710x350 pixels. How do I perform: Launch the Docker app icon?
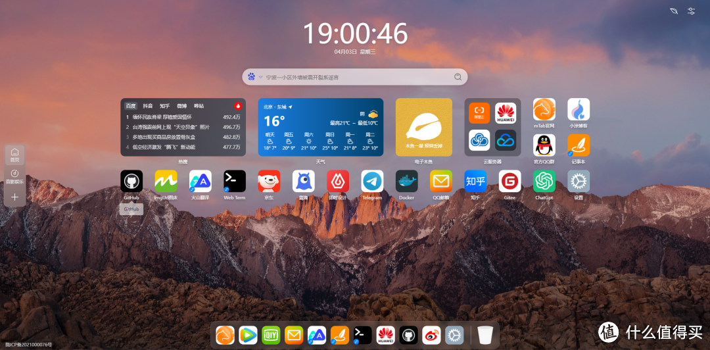point(407,182)
